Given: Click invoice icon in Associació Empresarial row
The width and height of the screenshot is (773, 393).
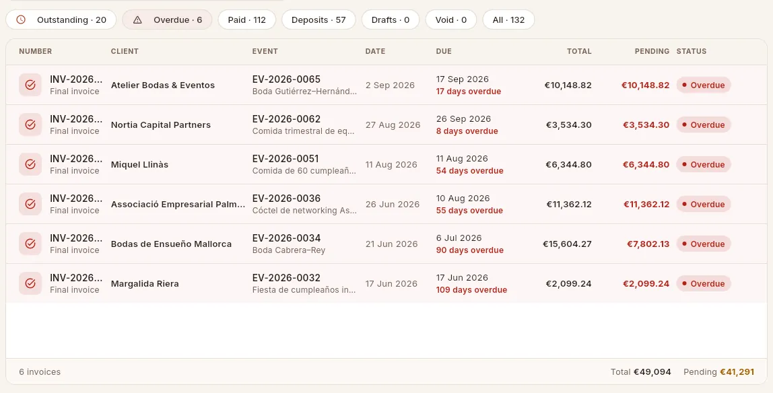Looking at the screenshot, I should coord(30,204).
